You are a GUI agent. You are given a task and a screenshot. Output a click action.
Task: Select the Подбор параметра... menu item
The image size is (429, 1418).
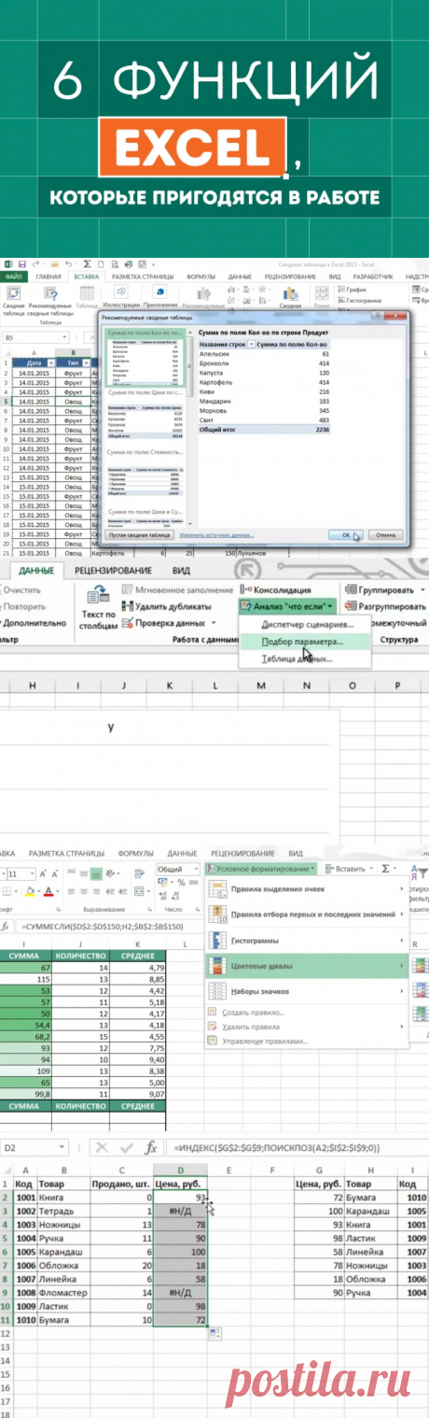pos(303,643)
